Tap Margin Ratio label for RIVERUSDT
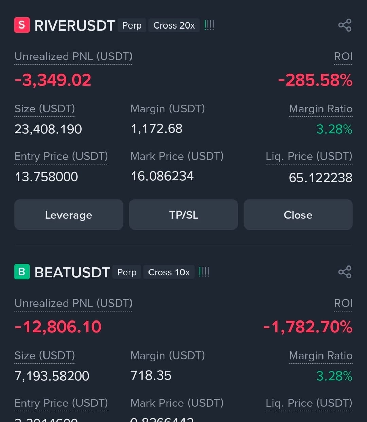Viewport: 367px width, 422px height. [x=320, y=109]
